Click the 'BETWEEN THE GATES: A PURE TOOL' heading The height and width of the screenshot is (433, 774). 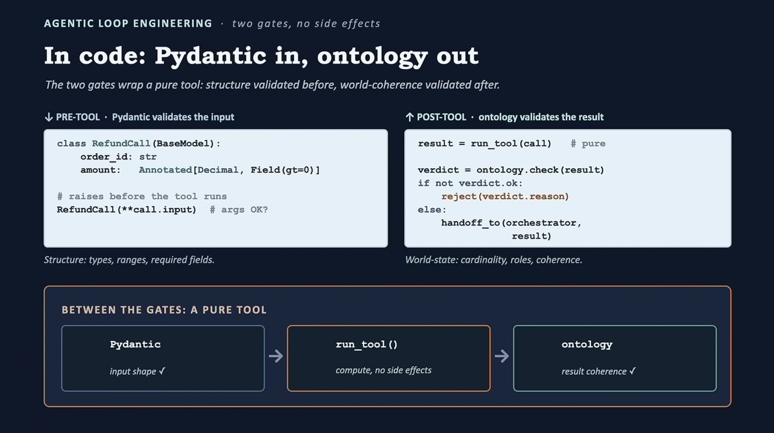coord(164,310)
